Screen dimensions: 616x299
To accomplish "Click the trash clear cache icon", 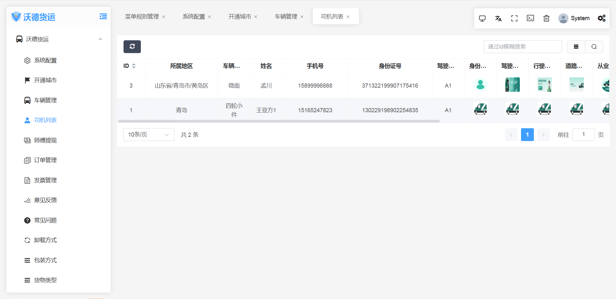I will (546, 19).
